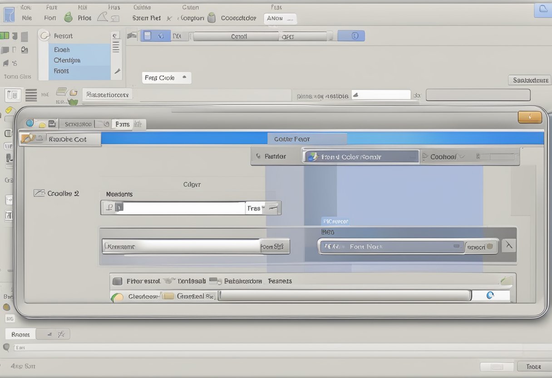Click the Sanktdcne button

[529, 80]
